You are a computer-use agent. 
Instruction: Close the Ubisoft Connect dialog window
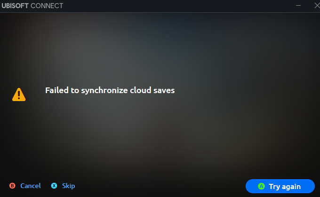click(317, 6)
